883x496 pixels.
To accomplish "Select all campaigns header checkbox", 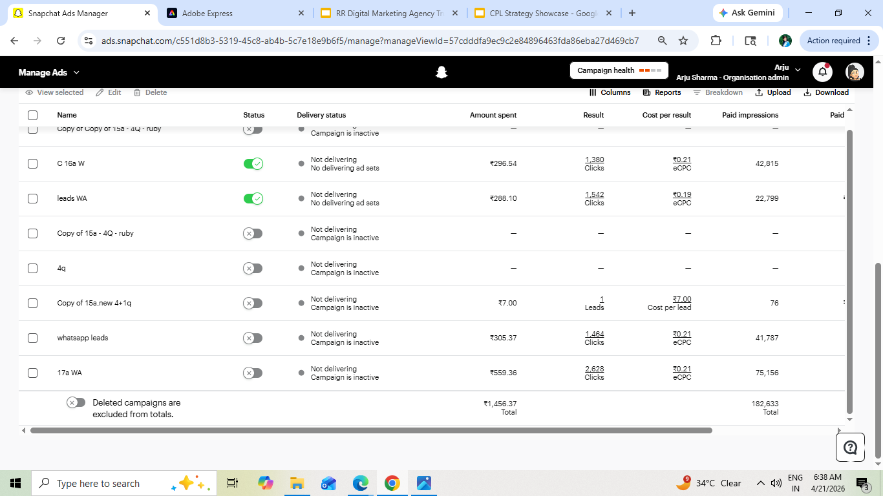I will pos(32,115).
